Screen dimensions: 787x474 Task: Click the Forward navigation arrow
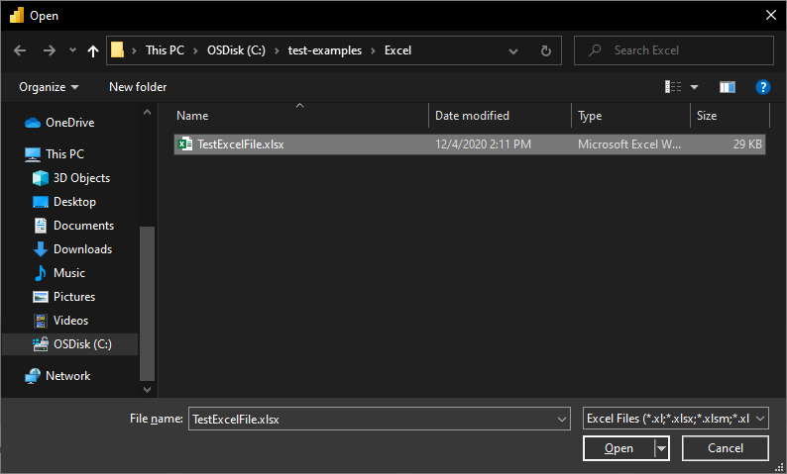(x=50, y=50)
